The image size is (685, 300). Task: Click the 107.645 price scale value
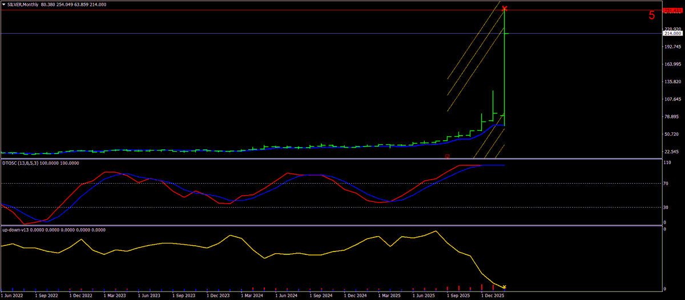673,99
